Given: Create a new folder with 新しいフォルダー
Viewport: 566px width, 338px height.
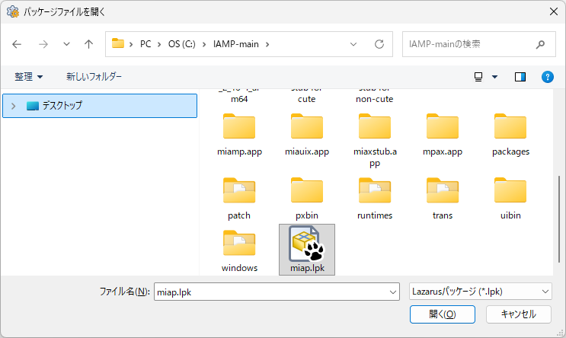Looking at the screenshot, I should click(94, 76).
